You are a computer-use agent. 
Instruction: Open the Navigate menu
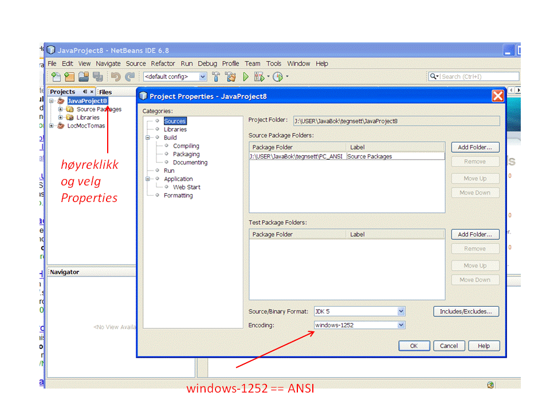(108, 64)
